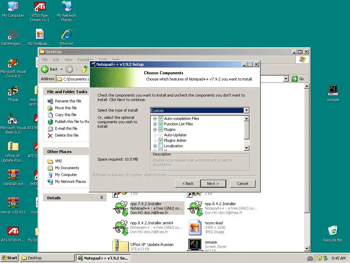Select npp.8.4.2.Installer.arm64 file icon

pyautogui.click(x=121, y=227)
